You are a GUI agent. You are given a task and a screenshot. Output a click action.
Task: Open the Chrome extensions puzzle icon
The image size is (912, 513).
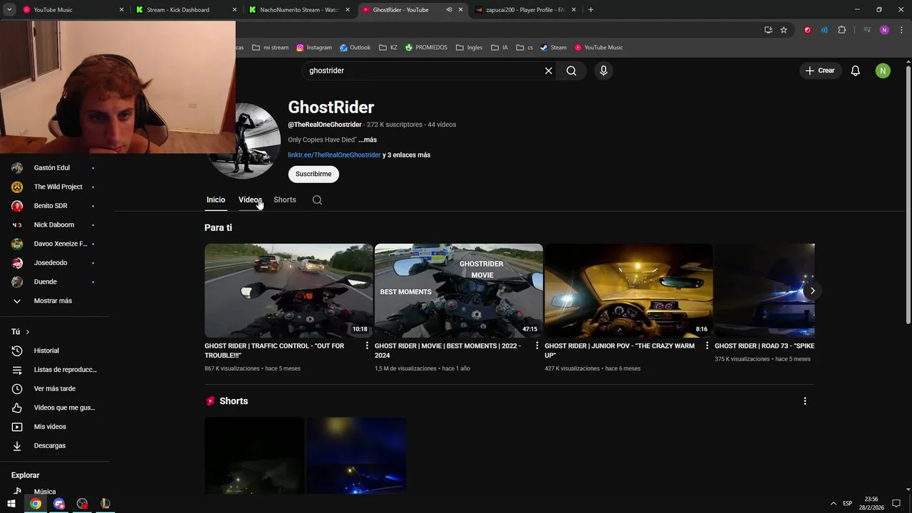[x=842, y=30]
